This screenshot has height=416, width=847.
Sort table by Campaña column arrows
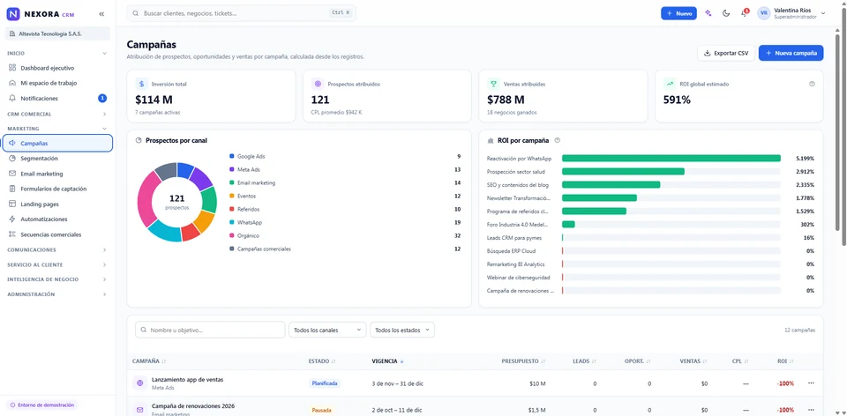tap(164, 361)
